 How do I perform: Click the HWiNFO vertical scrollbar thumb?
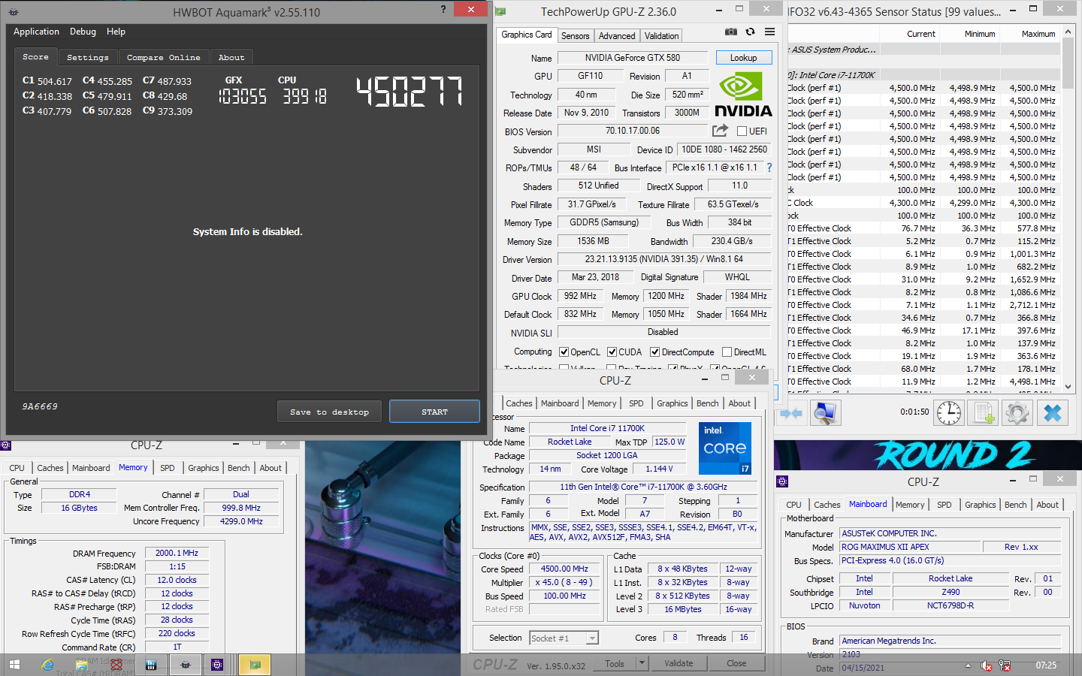[1068, 62]
